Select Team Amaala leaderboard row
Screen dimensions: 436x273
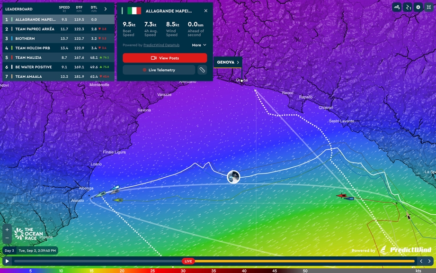[58, 76]
